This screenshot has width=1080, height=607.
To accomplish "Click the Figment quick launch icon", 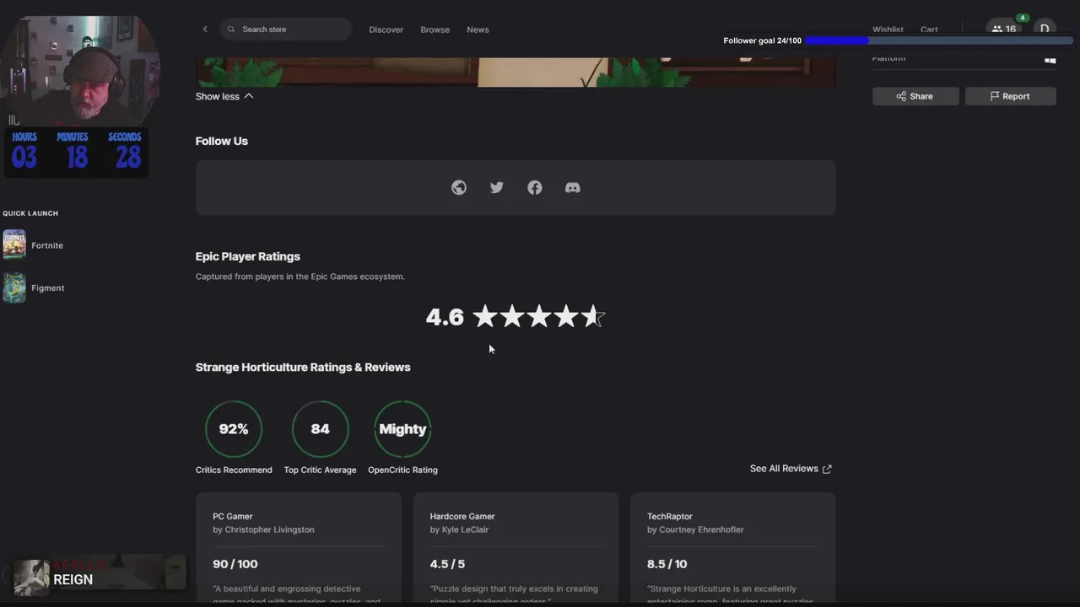I will [14, 287].
